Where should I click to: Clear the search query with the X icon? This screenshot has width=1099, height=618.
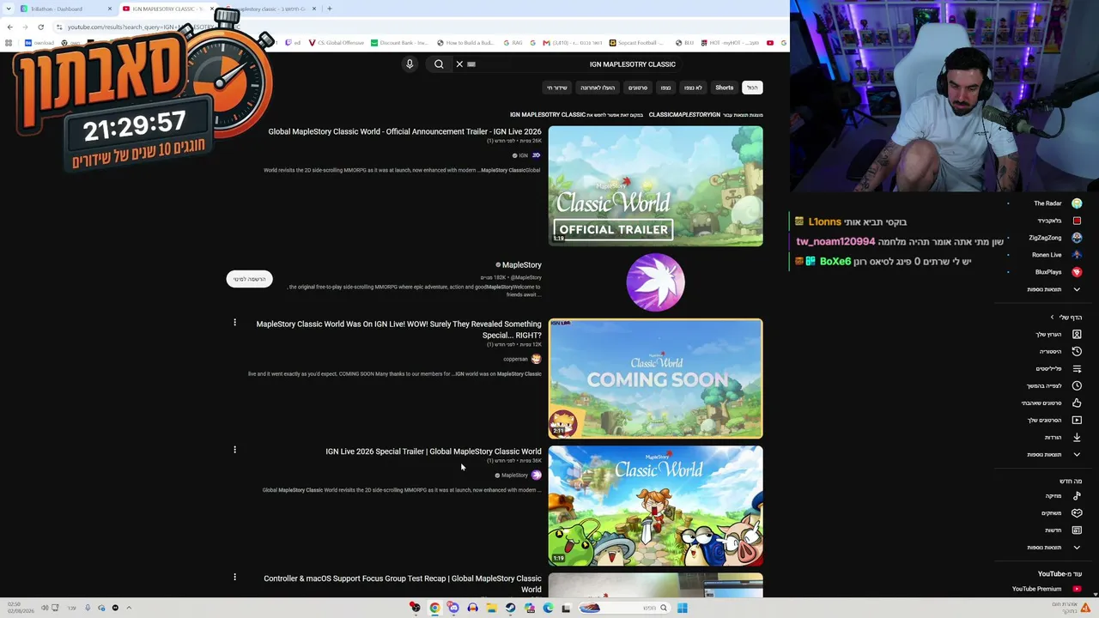459,64
